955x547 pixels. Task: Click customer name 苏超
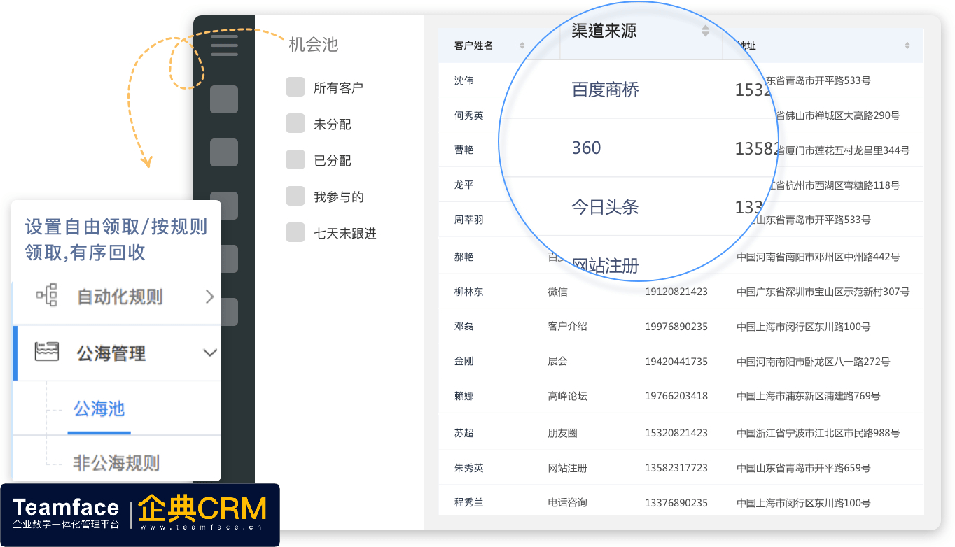coord(463,433)
